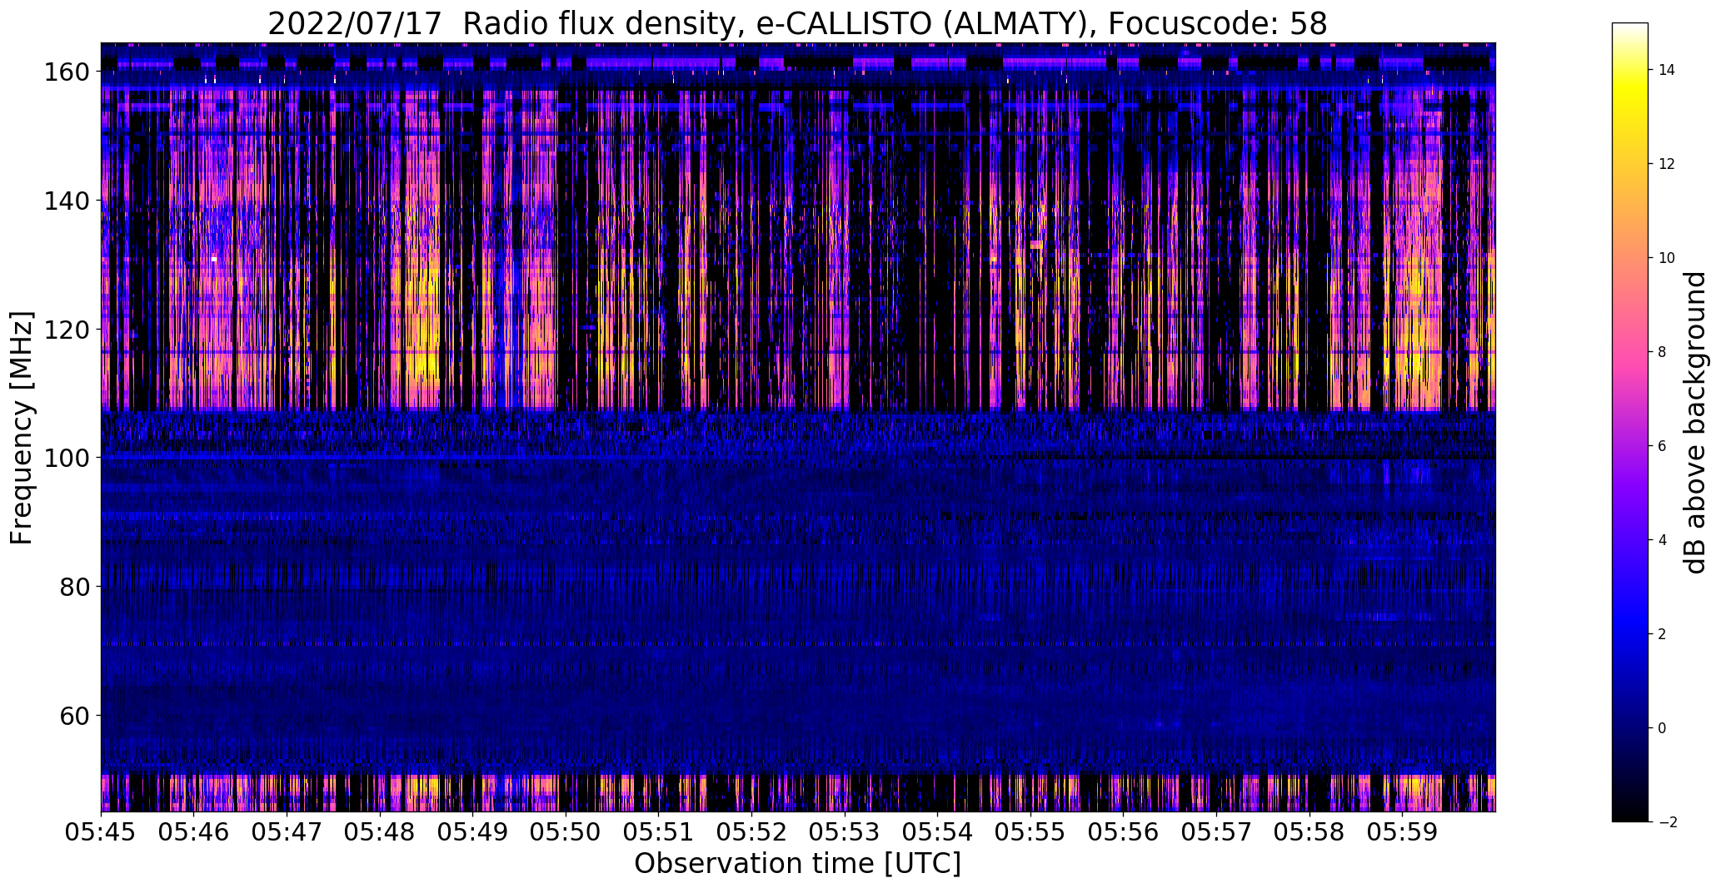Image resolution: width=1721 pixels, height=888 pixels.
Task: Click the 80 MHz frequency tick label
Action: [74, 587]
